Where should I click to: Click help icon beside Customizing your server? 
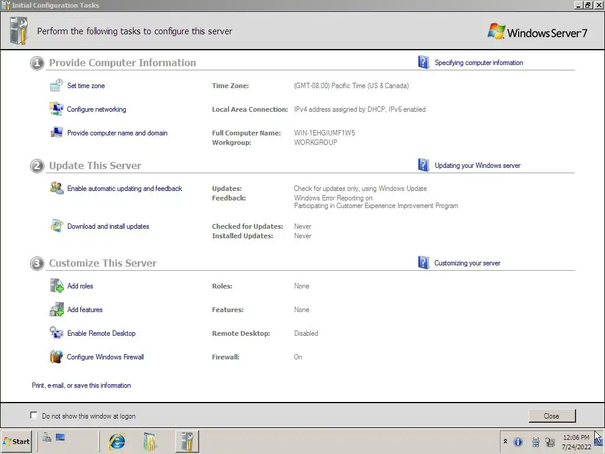point(424,262)
